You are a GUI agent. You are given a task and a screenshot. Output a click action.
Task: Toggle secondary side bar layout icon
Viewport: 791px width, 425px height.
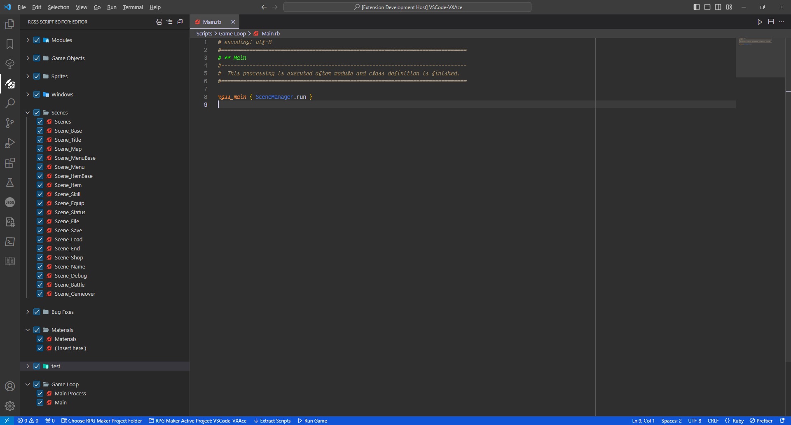(718, 7)
